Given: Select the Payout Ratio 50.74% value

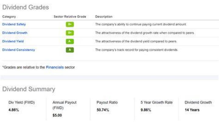Looking at the screenshot, I should point(103,110).
